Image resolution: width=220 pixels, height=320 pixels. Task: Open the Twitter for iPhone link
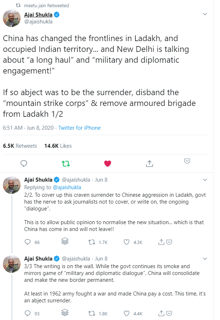[x=79, y=128]
